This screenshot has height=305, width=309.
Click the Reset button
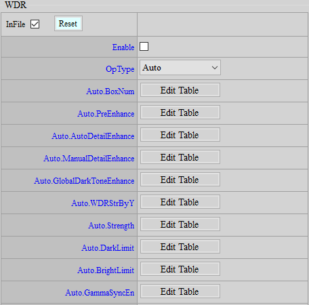(x=68, y=24)
